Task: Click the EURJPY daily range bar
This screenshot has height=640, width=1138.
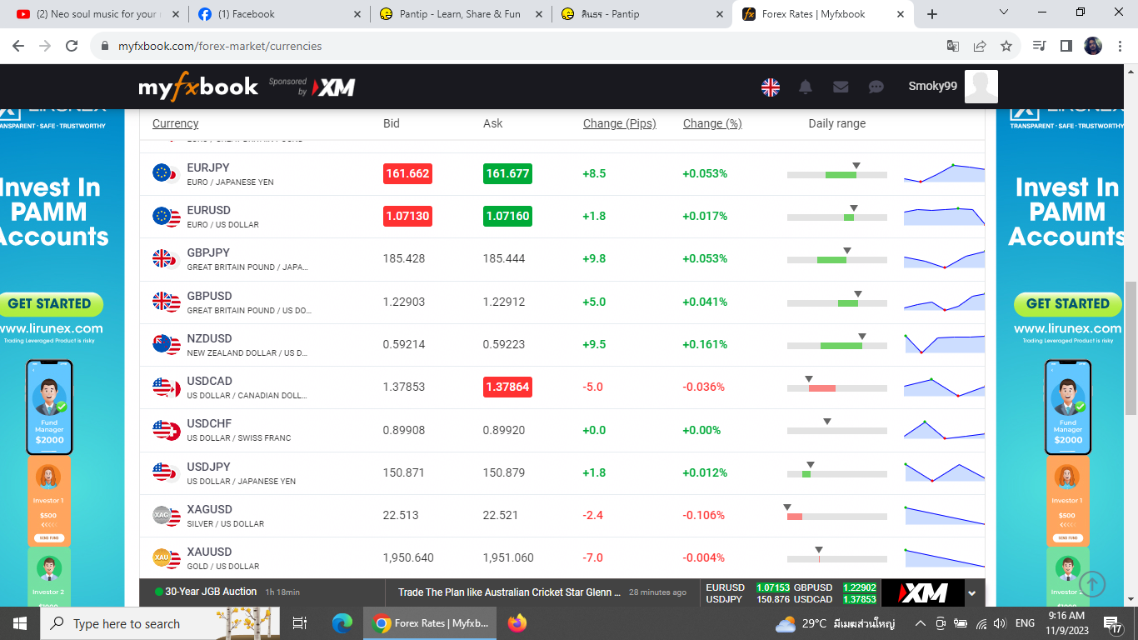Action: [837, 174]
